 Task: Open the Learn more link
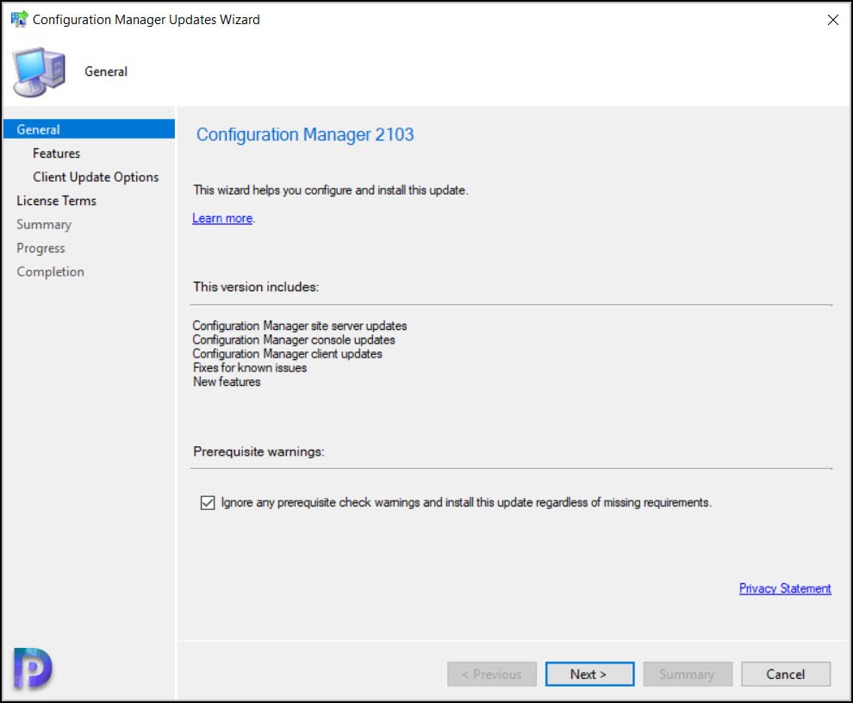point(222,218)
